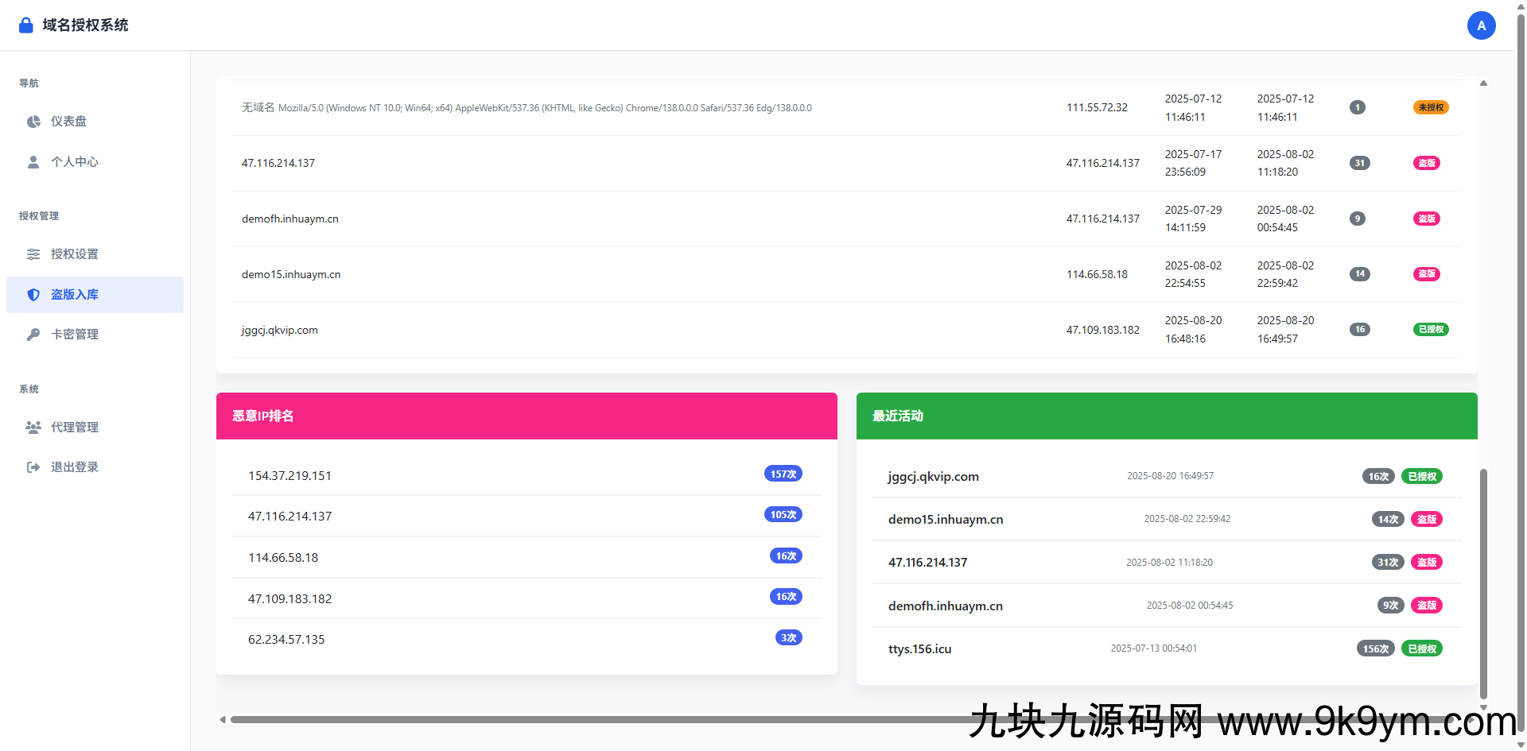Click the 盗版 badge on demo15.inhuaym.cn row
1527x751 pixels.
point(1426,273)
